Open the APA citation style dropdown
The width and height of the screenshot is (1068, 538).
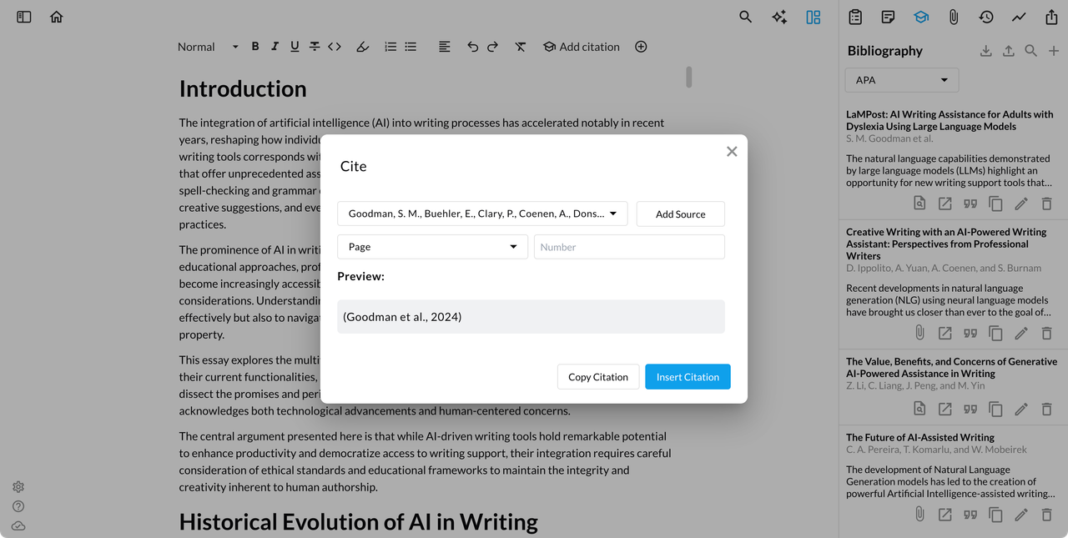pos(901,80)
